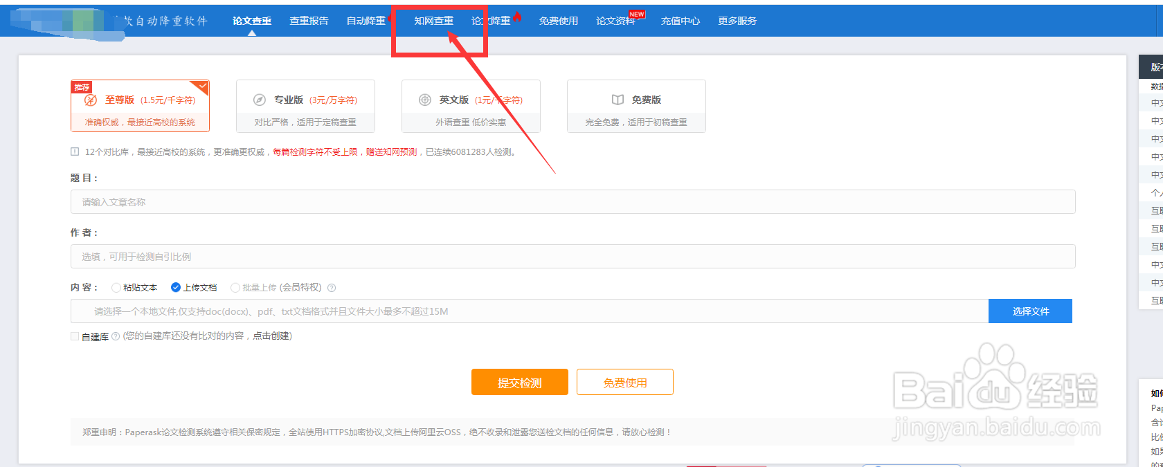This screenshot has height=467, width=1163.
Task: Click the compass icon on 专业版
Action: (260, 100)
